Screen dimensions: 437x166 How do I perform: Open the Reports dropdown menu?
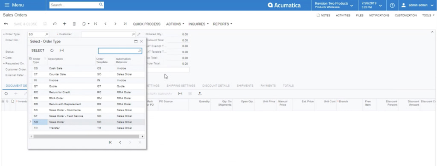pyautogui.click(x=222, y=24)
